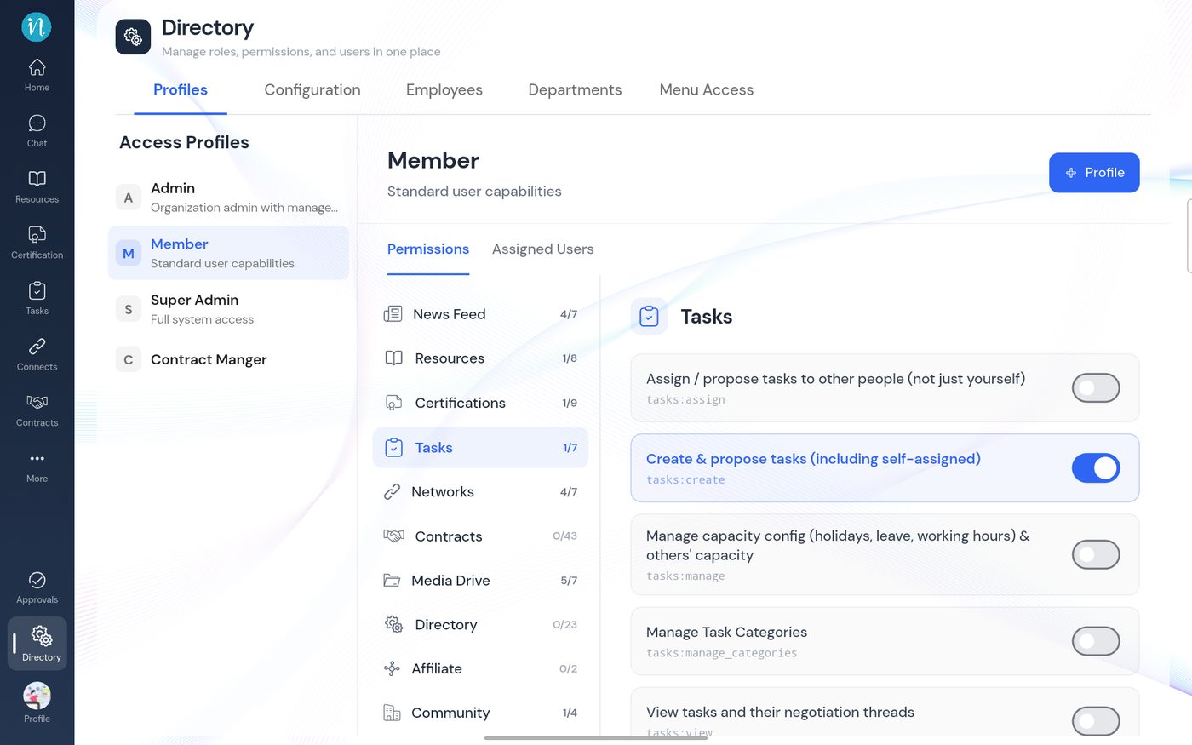Click the Tasks 1/7 permission count
This screenshot has height=745, width=1192.
pyautogui.click(x=570, y=448)
